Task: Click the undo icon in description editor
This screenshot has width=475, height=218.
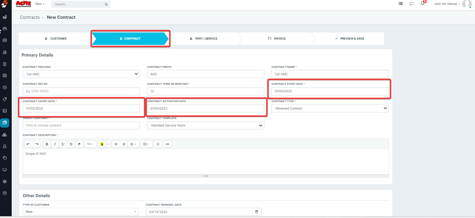Action: (28, 144)
